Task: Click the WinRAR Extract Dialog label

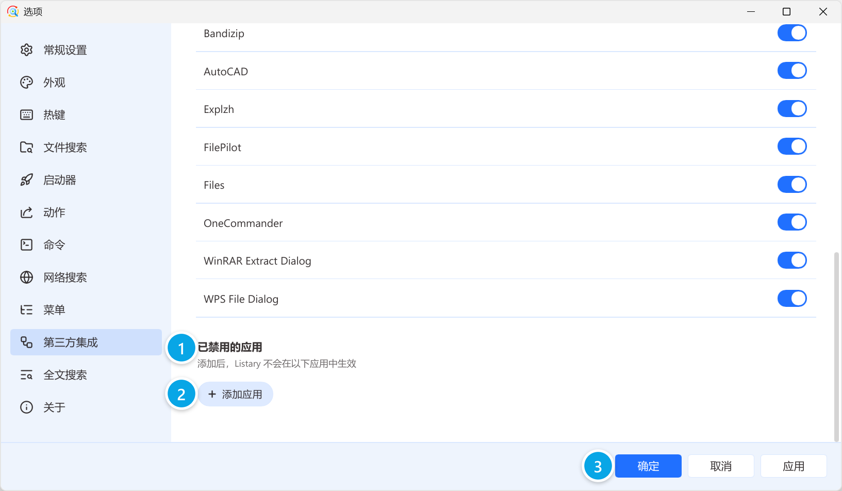Action: [257, 261]
